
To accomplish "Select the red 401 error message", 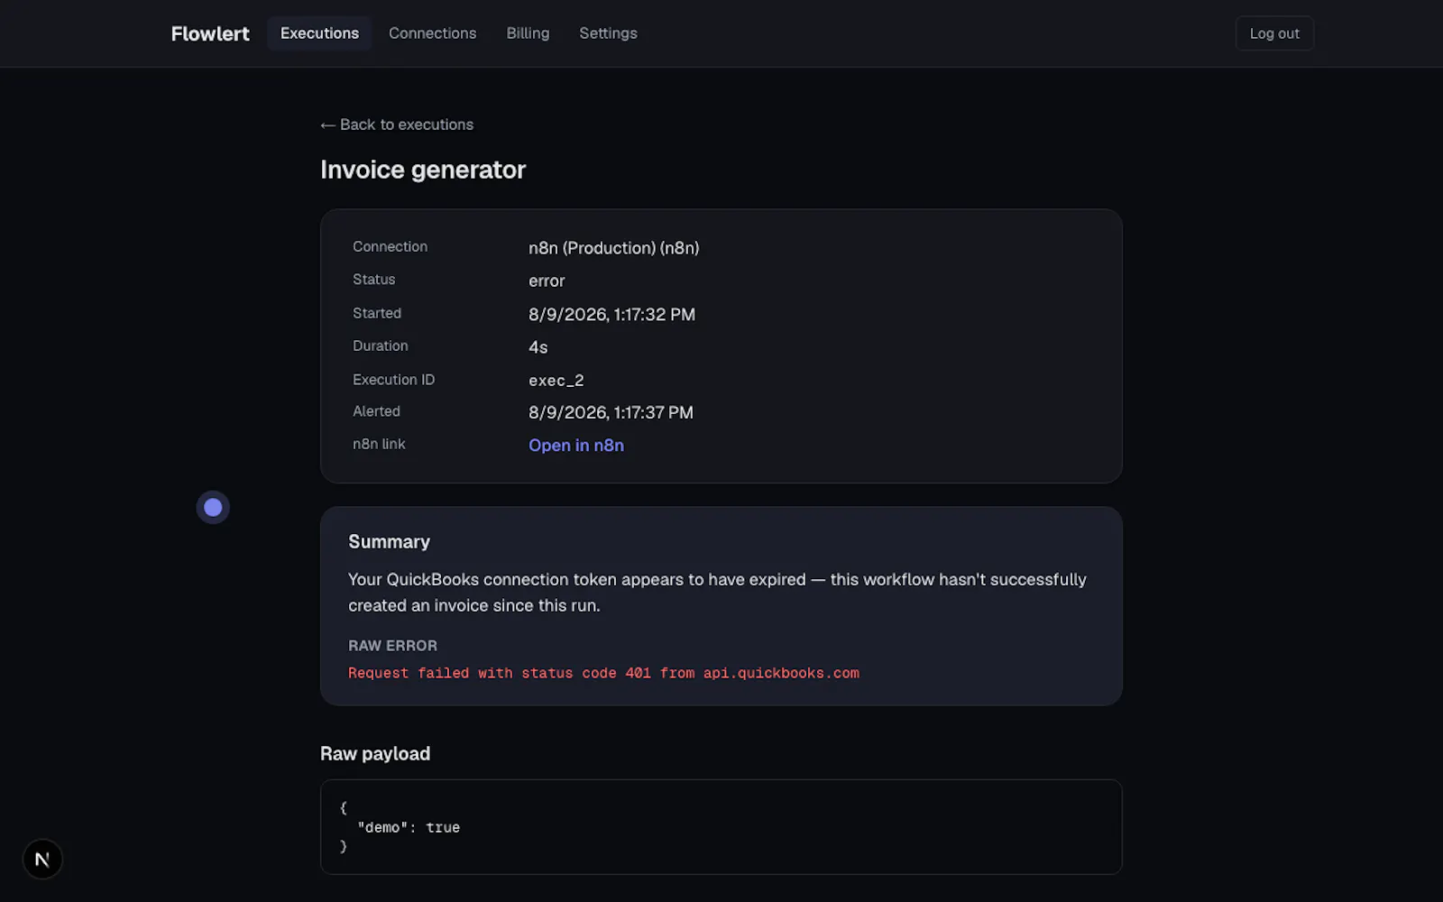I will pos(604,673).
